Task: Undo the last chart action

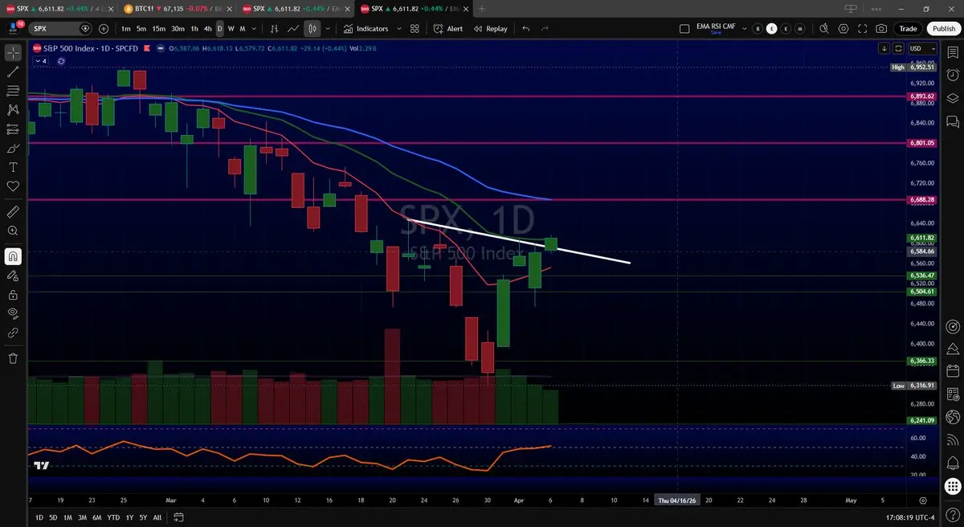Action: (x=526, y=29)
